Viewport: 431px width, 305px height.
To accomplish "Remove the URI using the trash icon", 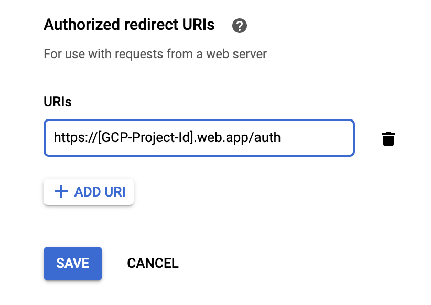I will pos(388,139).
